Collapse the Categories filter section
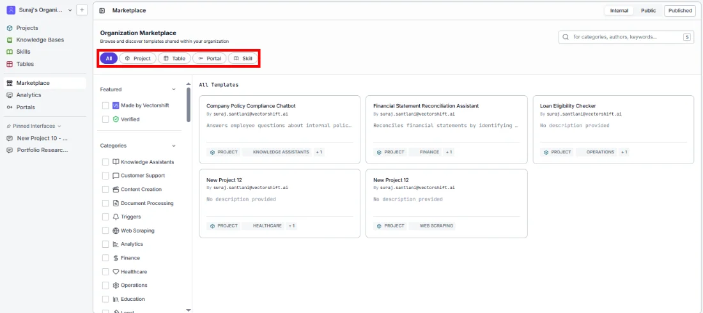This screenshot has height=313, width=703. (174, 146)
